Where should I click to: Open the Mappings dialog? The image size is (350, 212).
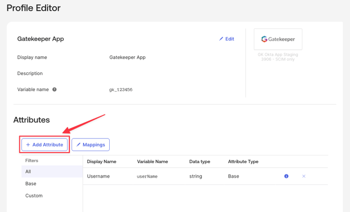tap(90, 145)
